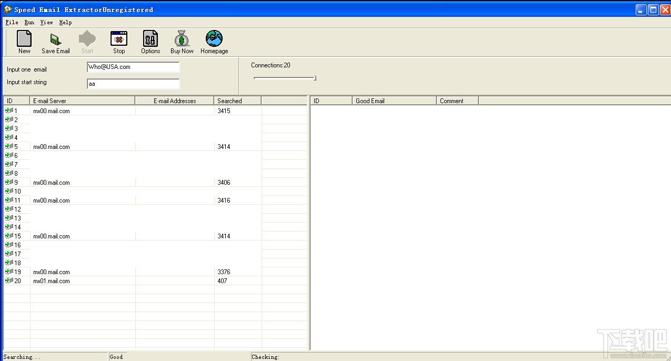Click ID header in Good Email list
The width and height of the screenshot is (671, 361).
coord(332,101)
